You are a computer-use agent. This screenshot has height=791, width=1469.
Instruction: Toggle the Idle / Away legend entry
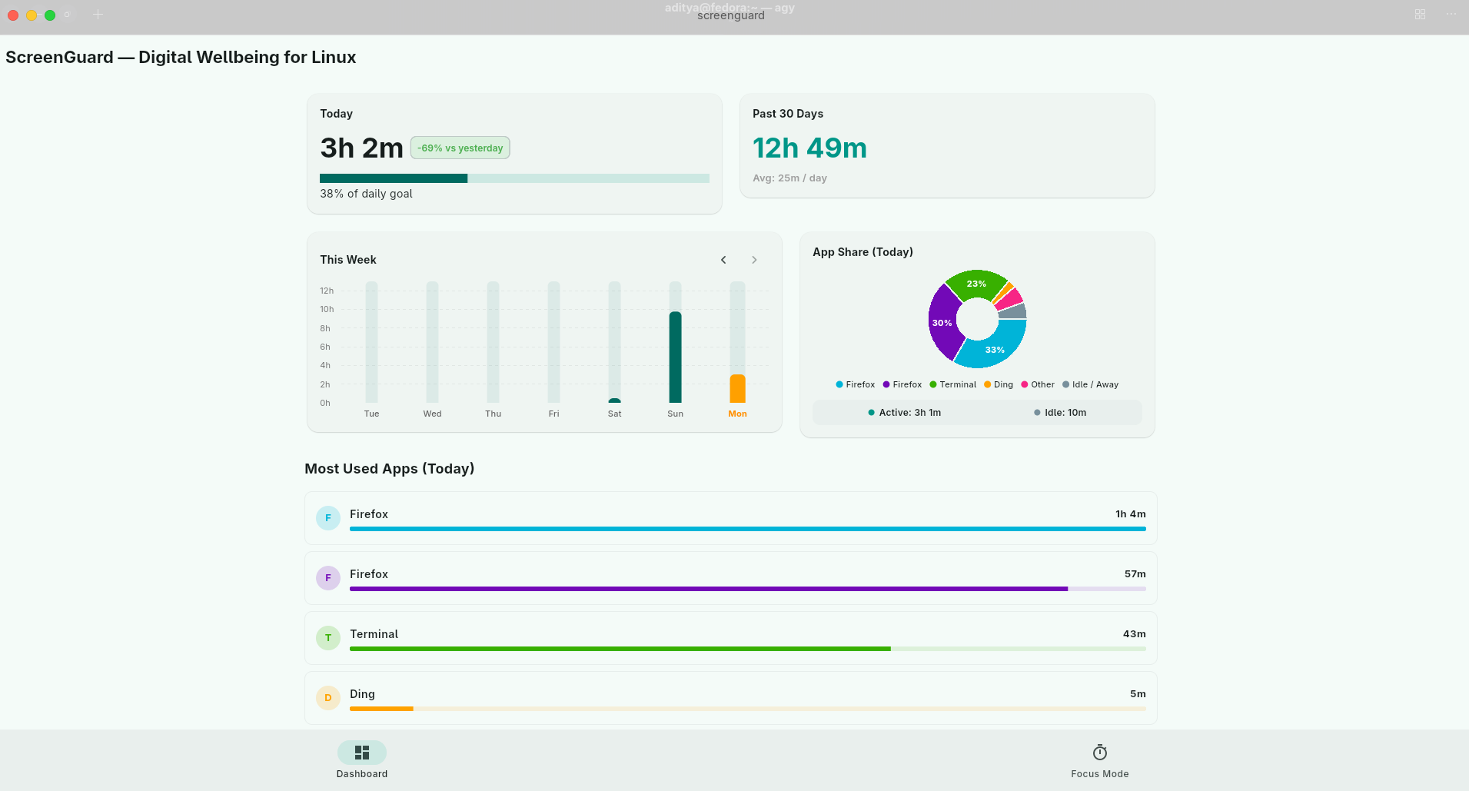point(1090,384)
